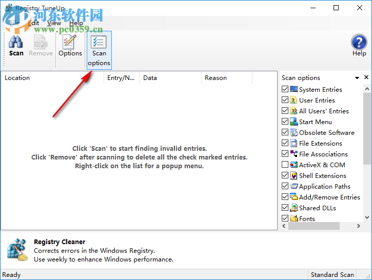Click scroll down arrow in Scan options list
Viewport: 372px width, 280px height.
(367, 217)
